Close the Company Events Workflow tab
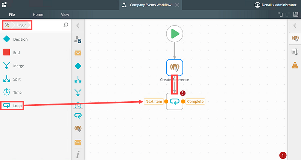The height and width of the screenshot is (160, 301). pyautogui.click(x=177, y=5)
